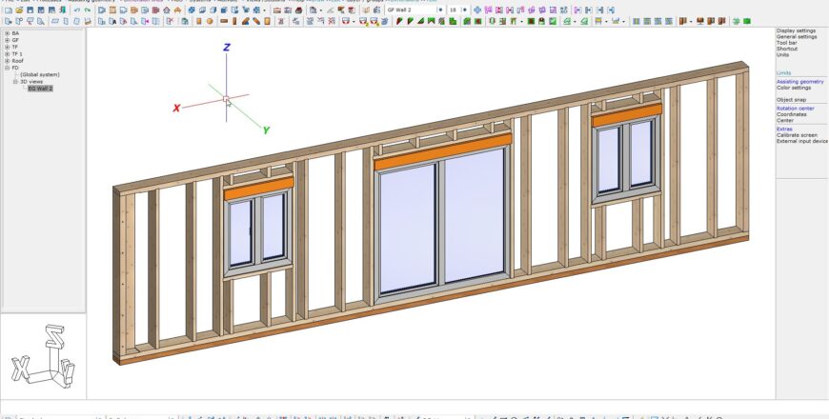
Task: Open Tool bar settings
Action: [x=787, y=43]
